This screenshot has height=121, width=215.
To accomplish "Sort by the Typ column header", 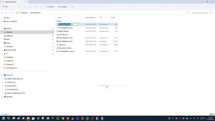I will coord(101,17).
